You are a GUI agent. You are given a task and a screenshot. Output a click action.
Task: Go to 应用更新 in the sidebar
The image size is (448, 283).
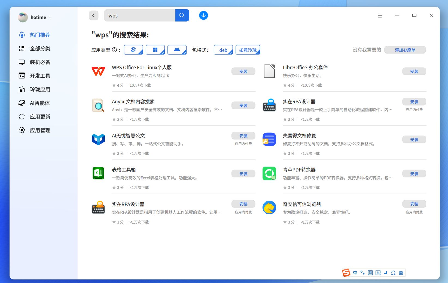coord(40,117)
